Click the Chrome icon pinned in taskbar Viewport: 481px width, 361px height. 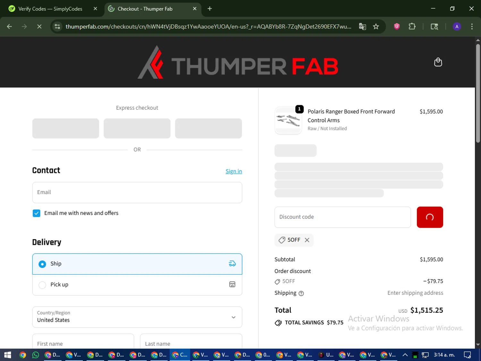tap(22, 355)
